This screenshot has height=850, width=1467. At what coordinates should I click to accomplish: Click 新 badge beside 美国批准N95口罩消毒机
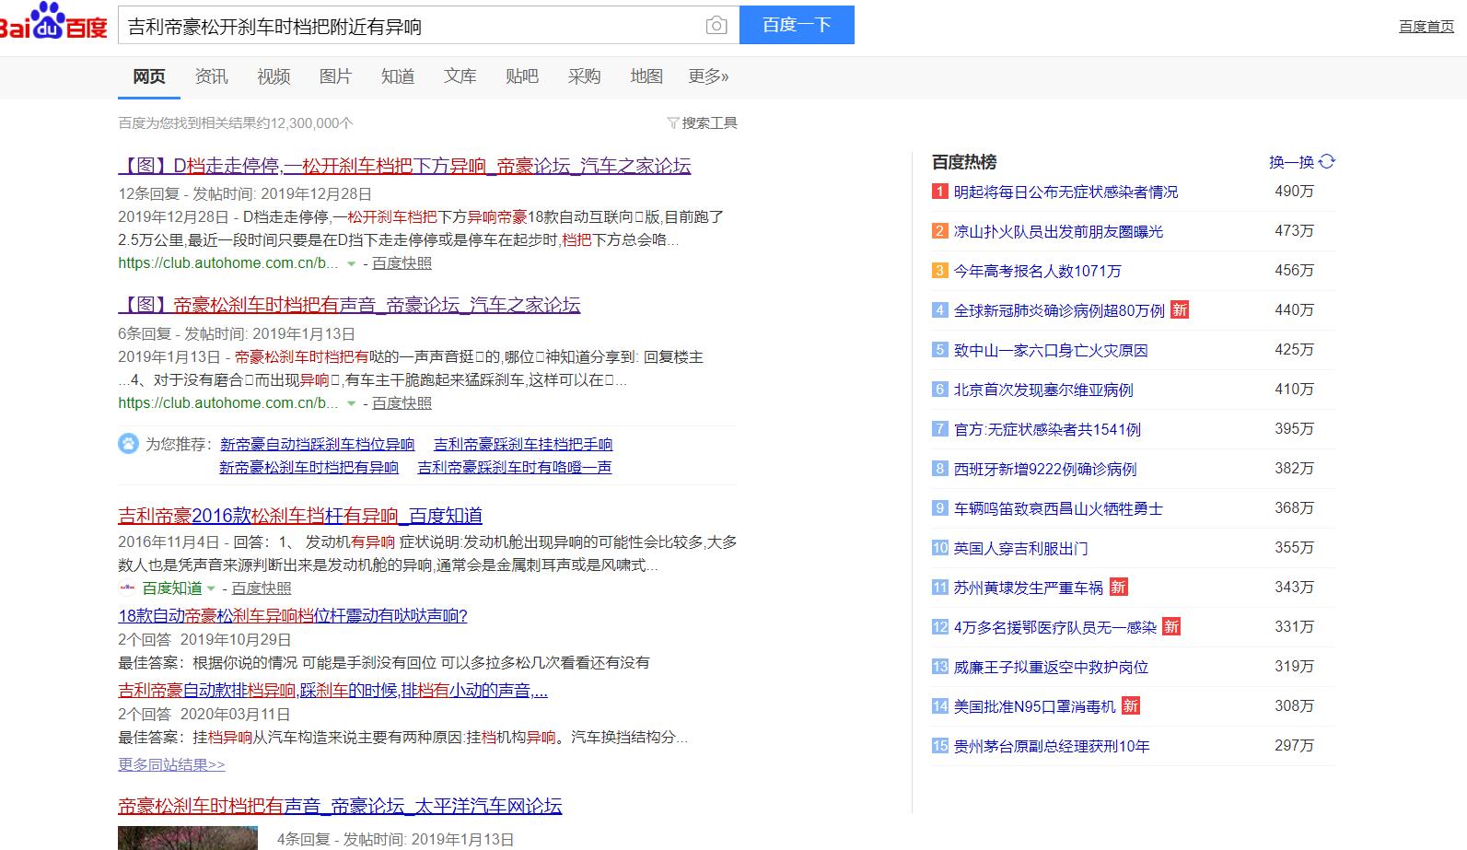[x=1131, y=705]
